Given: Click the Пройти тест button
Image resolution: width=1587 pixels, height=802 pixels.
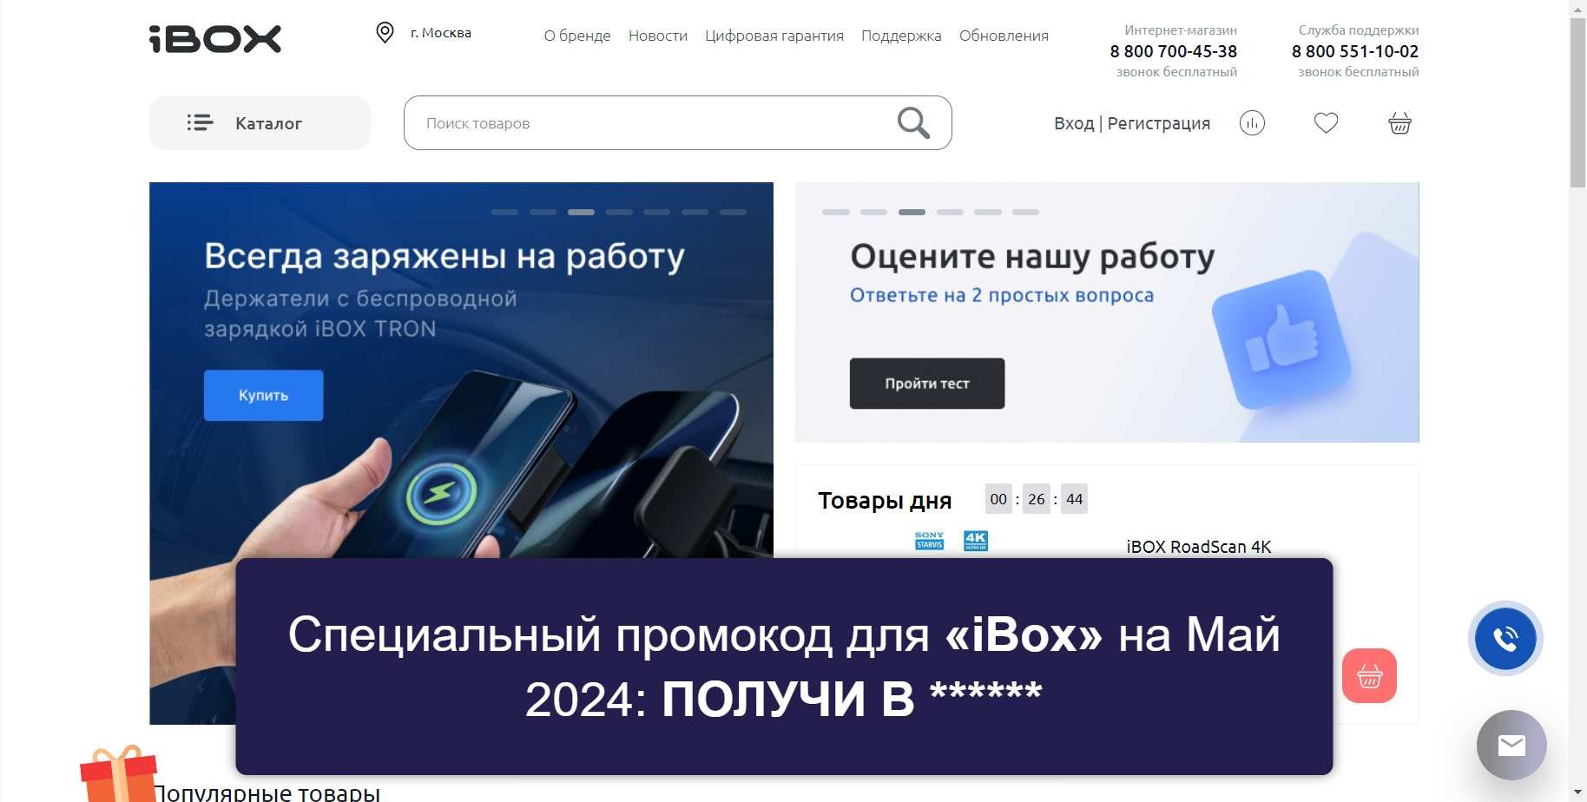Looking at the screenshot, I should click(927, 384).
